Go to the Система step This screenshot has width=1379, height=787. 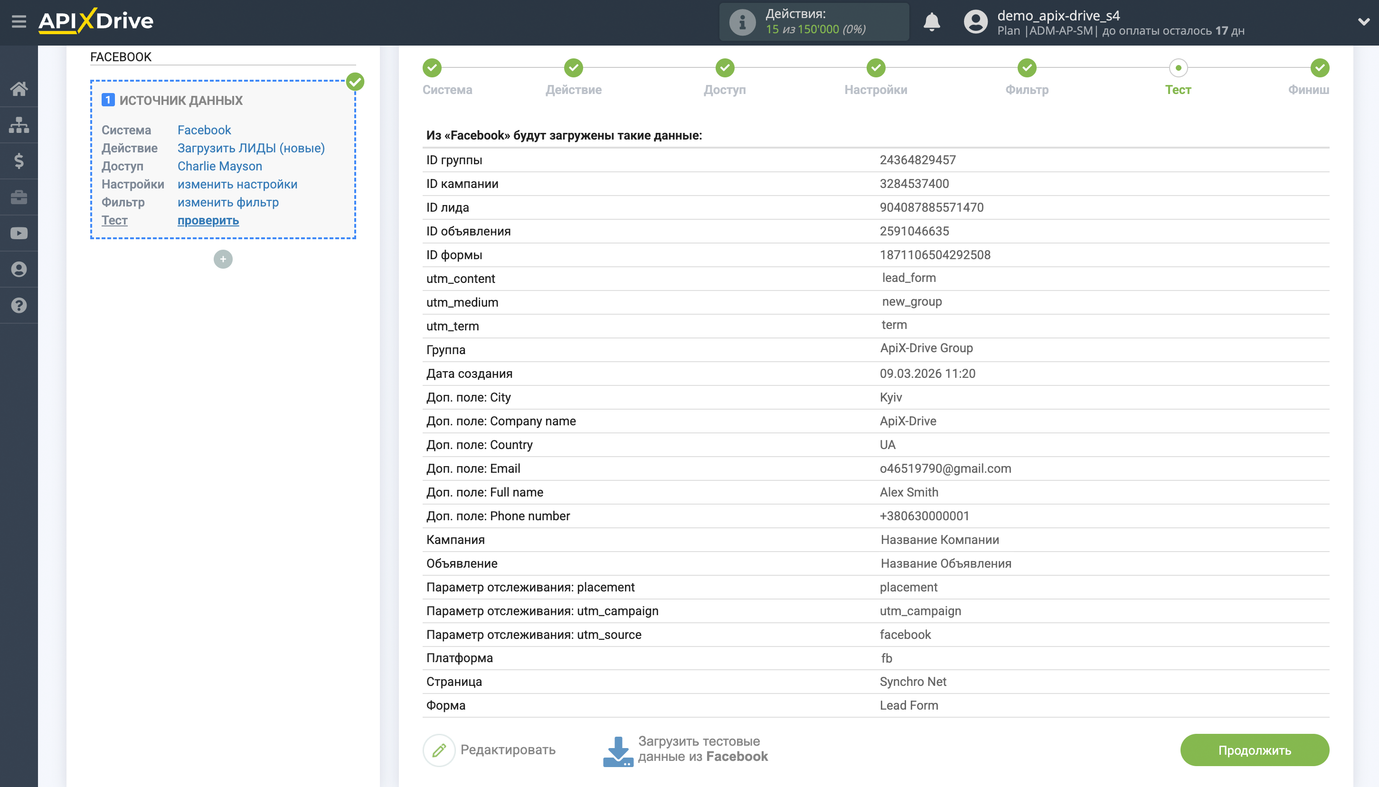point(432,68)
